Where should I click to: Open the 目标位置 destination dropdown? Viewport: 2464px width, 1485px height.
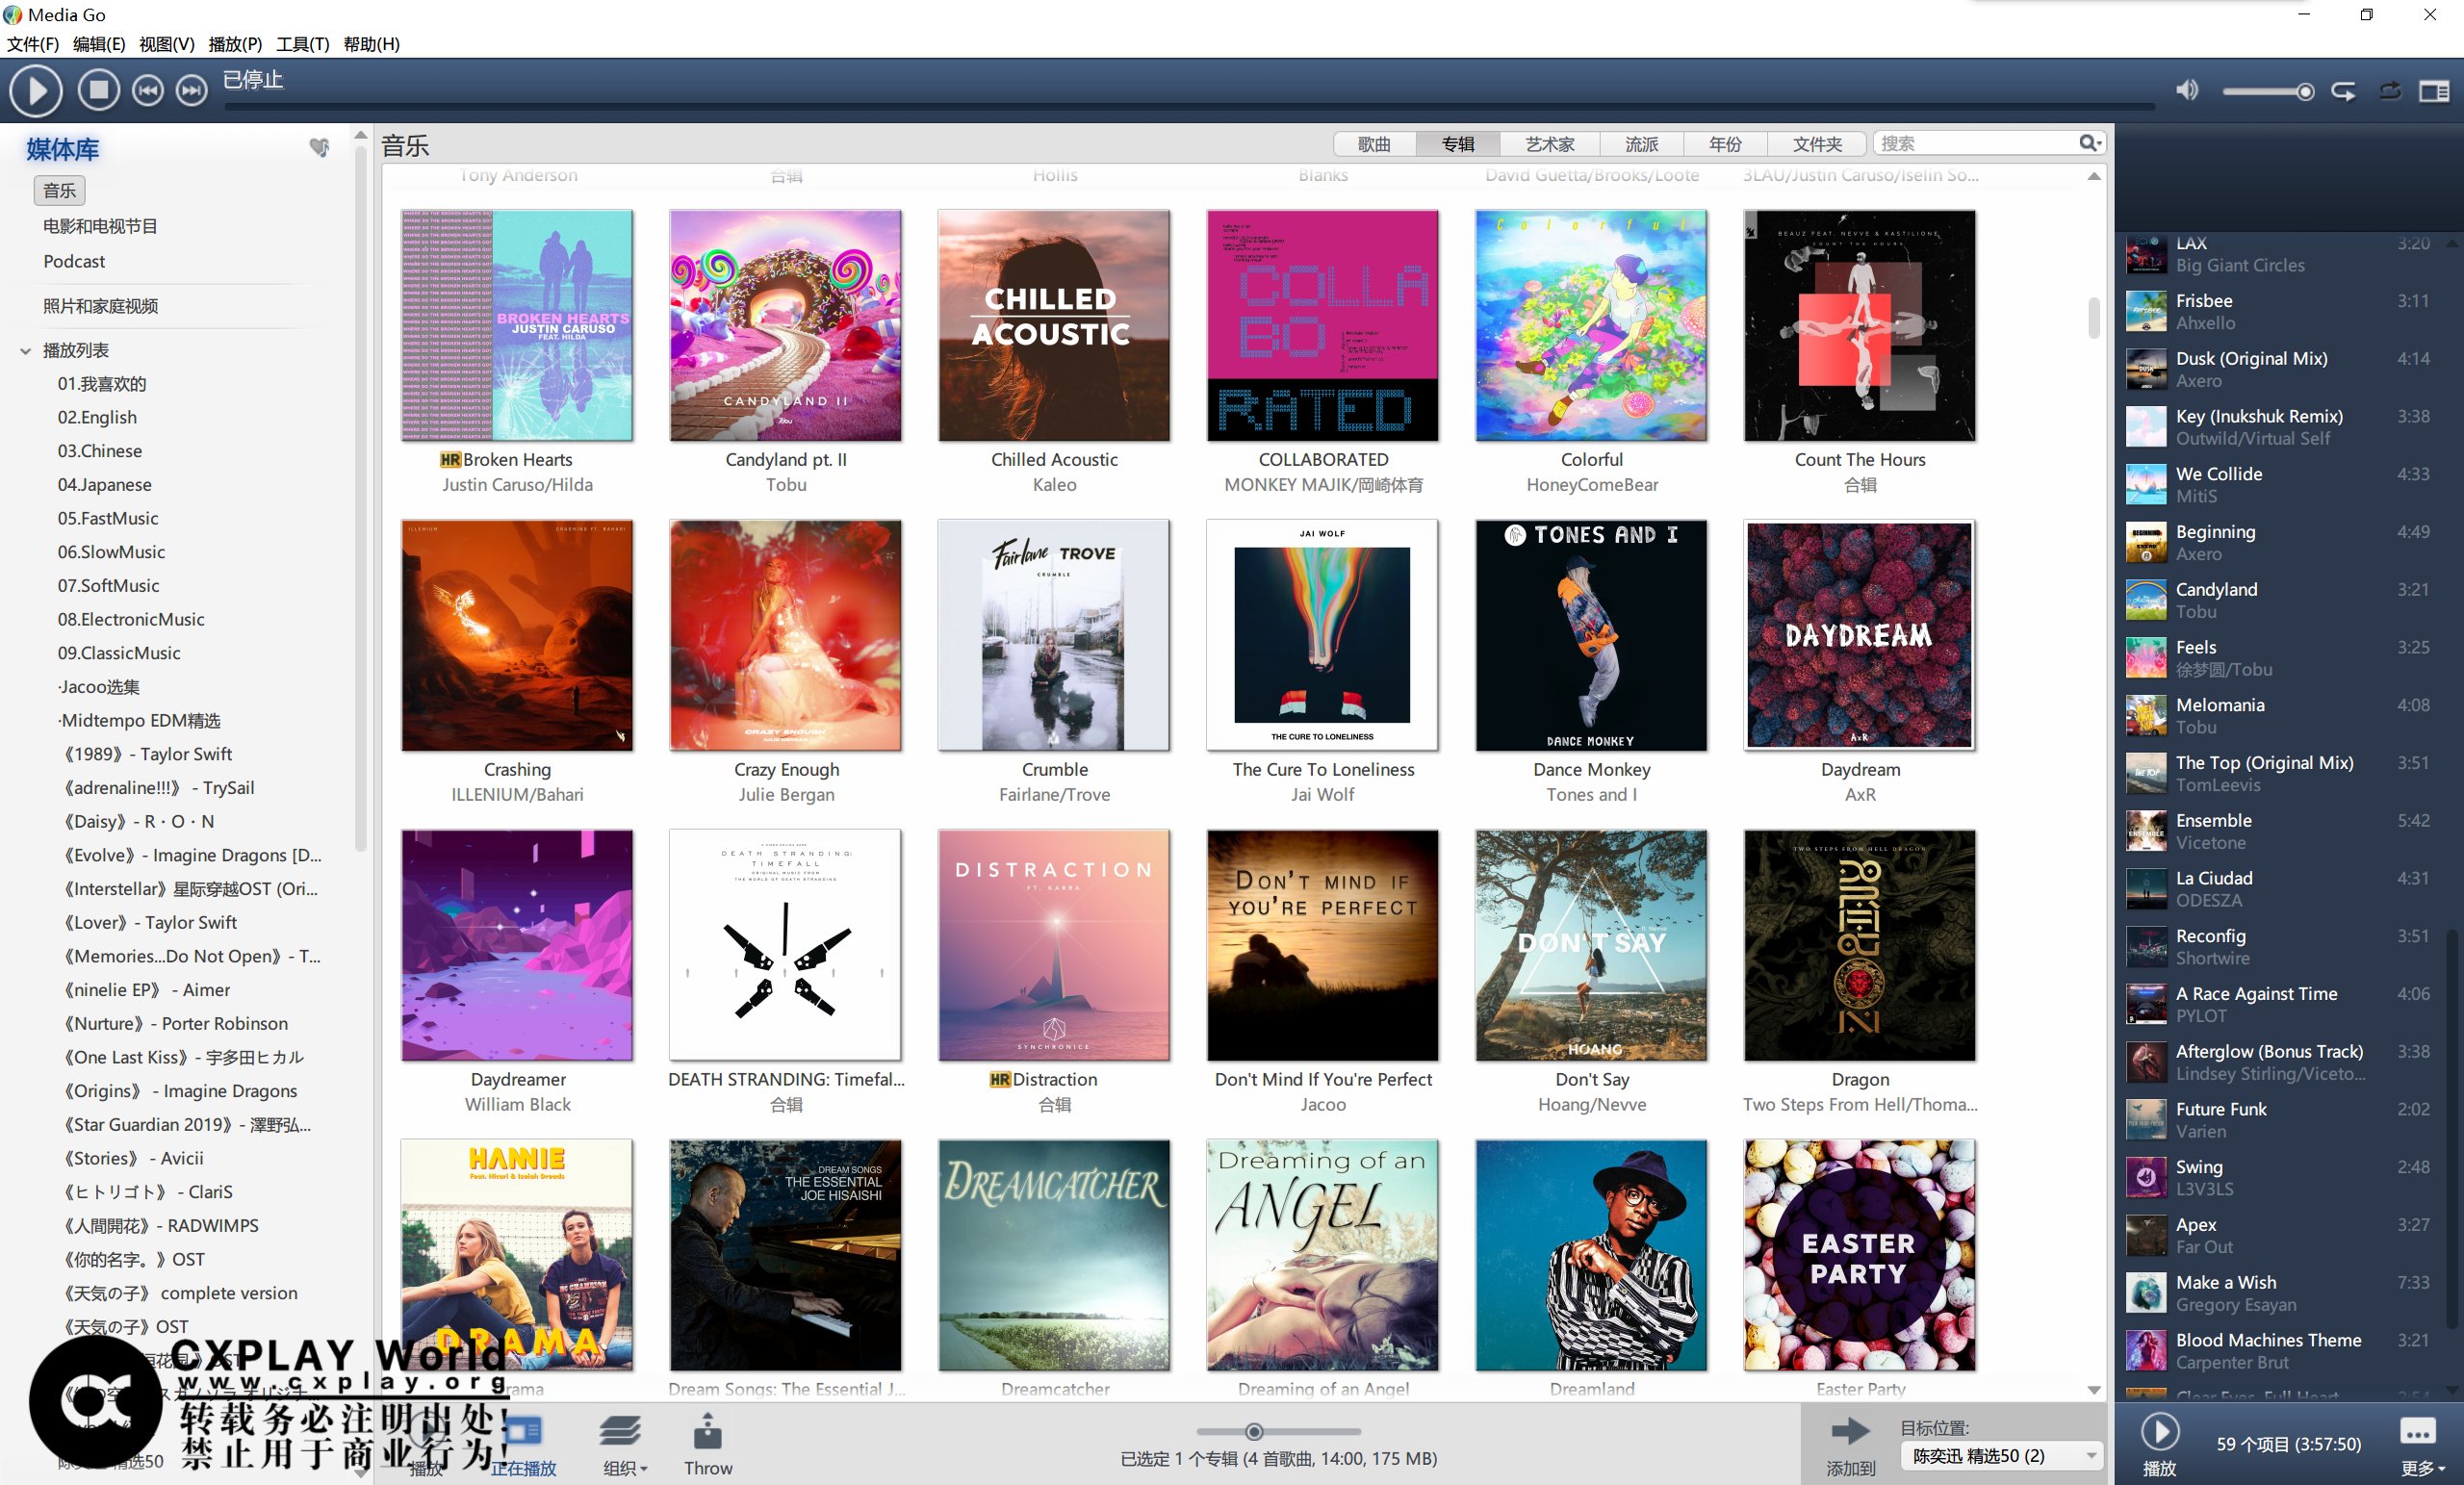point(2003,1455)
